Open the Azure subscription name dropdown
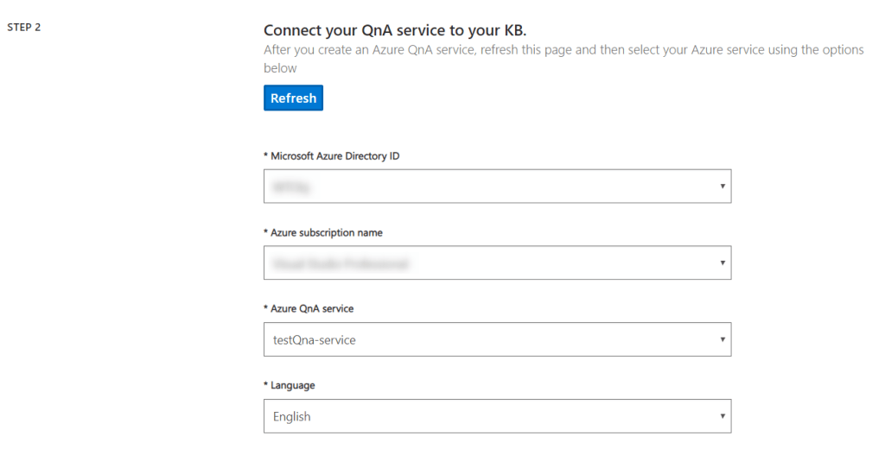This screenshot has height=455, width=885. (497, 262)
